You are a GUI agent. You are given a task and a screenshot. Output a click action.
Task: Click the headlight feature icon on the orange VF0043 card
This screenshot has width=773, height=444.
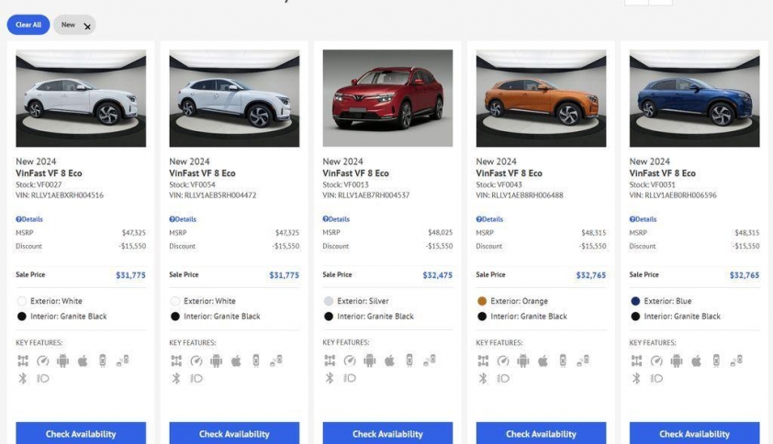pos(502,378)
